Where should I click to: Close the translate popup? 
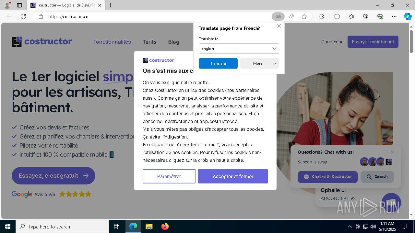[x=279, y=26]
